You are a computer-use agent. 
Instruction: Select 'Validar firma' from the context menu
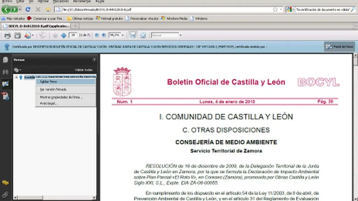[48, 82]
